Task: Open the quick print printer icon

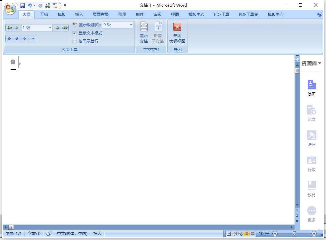Action: click(x=48, y=6)
